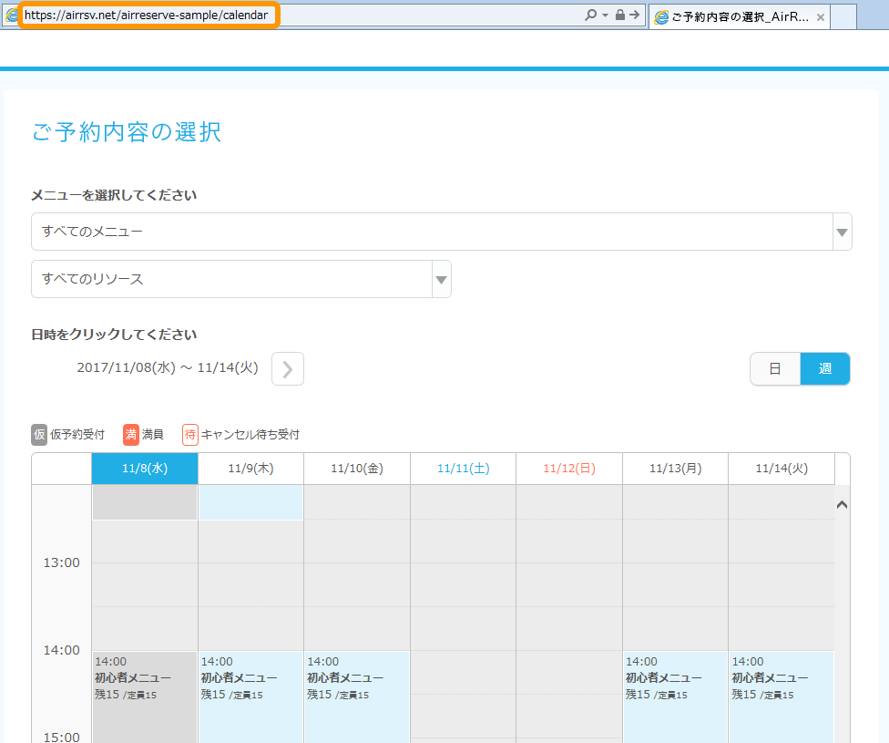Click the メニューを選択してください label
The width and height of the screenshot is (889, 743).
[x=114, y=195]
